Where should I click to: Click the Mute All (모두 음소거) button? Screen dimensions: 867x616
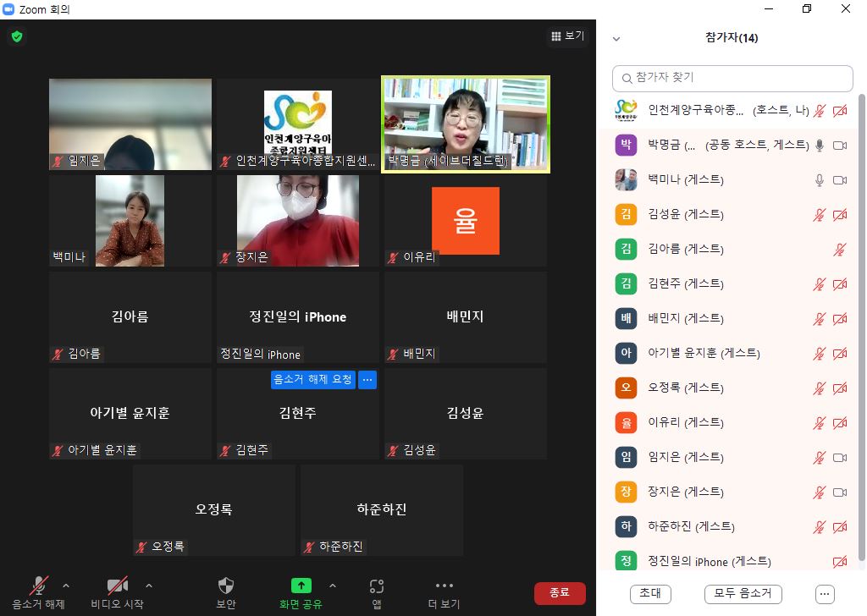743,593
